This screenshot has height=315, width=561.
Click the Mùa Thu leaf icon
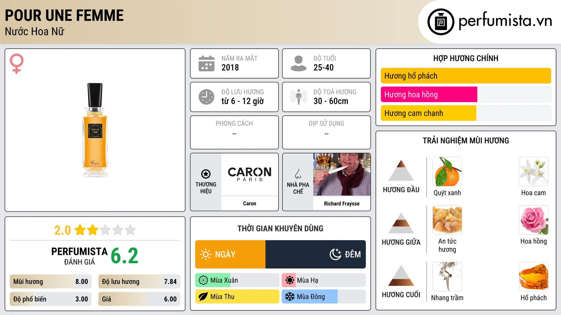pos(203,297)
